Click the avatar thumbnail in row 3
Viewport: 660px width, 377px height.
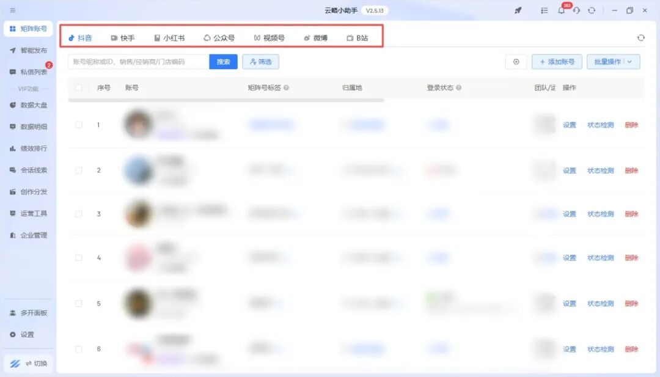137,214
